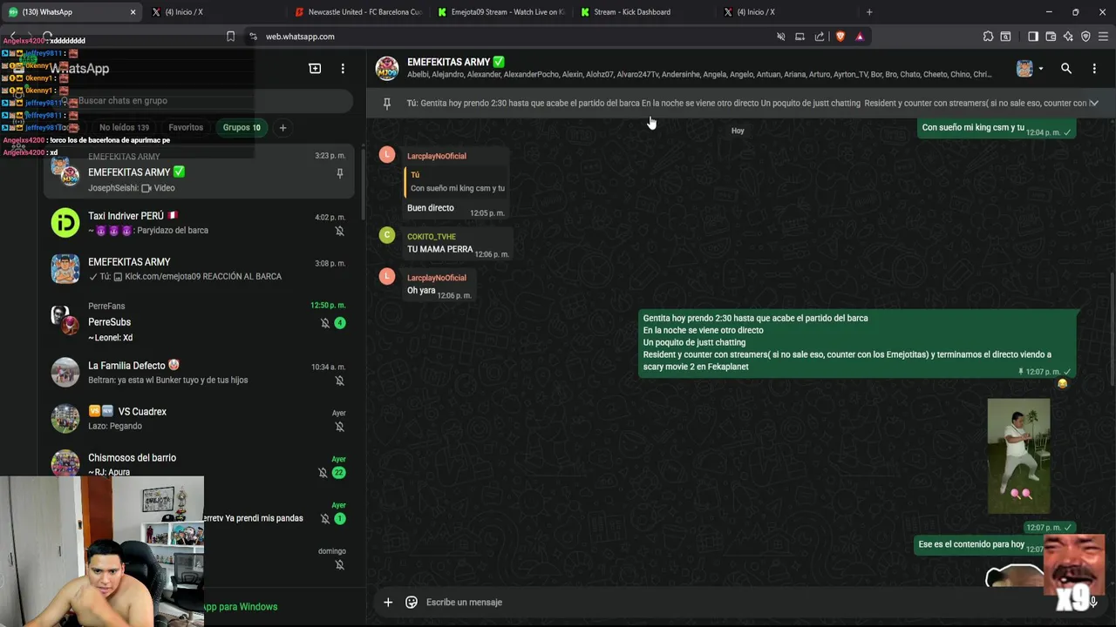Bookmark this page with the bookmark icon

pos(230,37)
